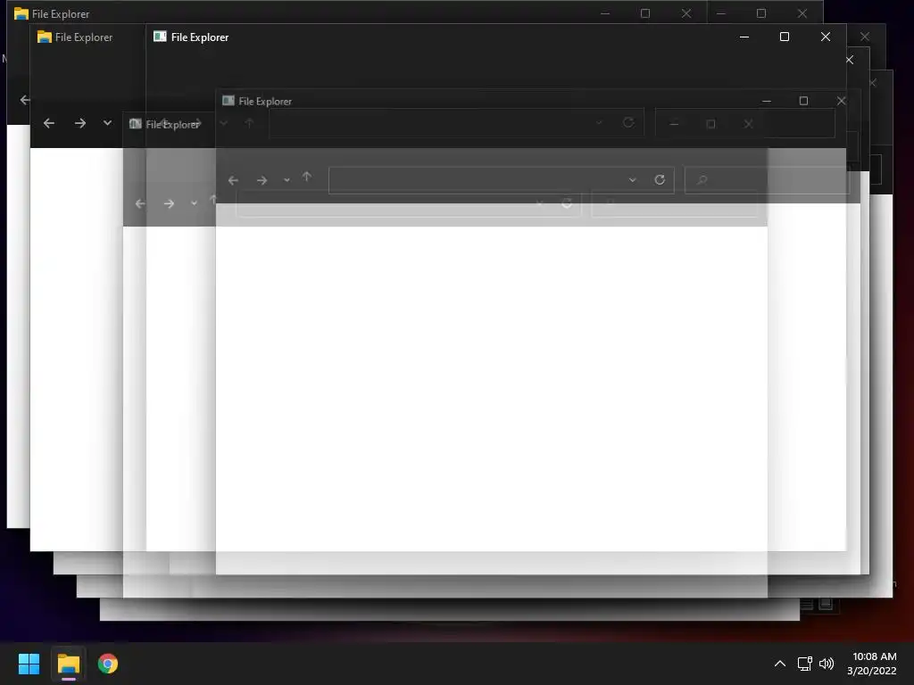914x685 pixels.
Task: Click the bright white Forward arrow
Action: point(79,123)
